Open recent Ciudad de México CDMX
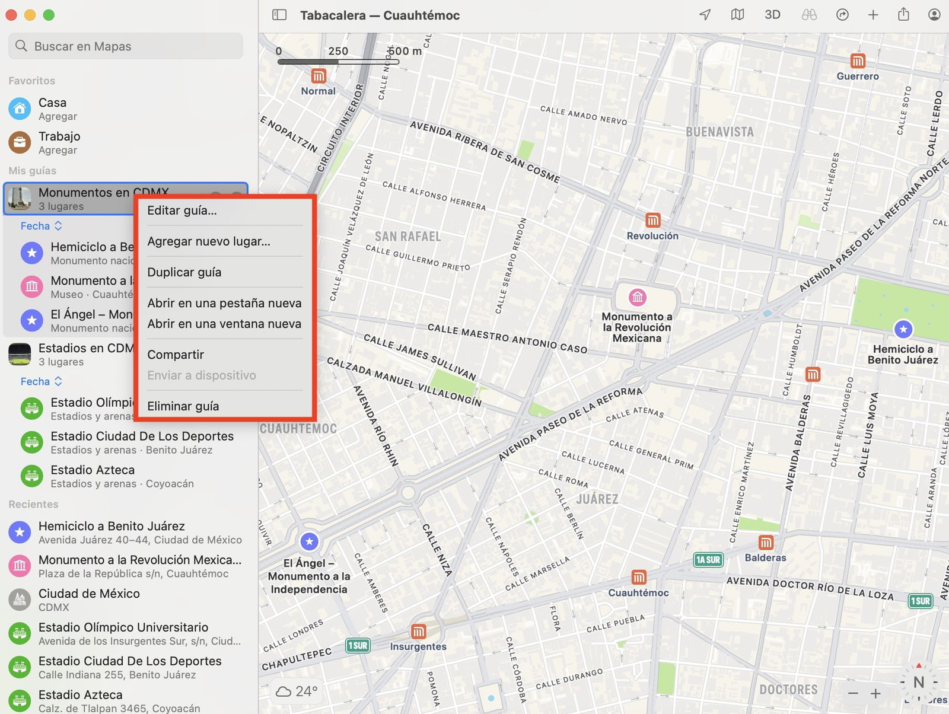 [126, 600]
